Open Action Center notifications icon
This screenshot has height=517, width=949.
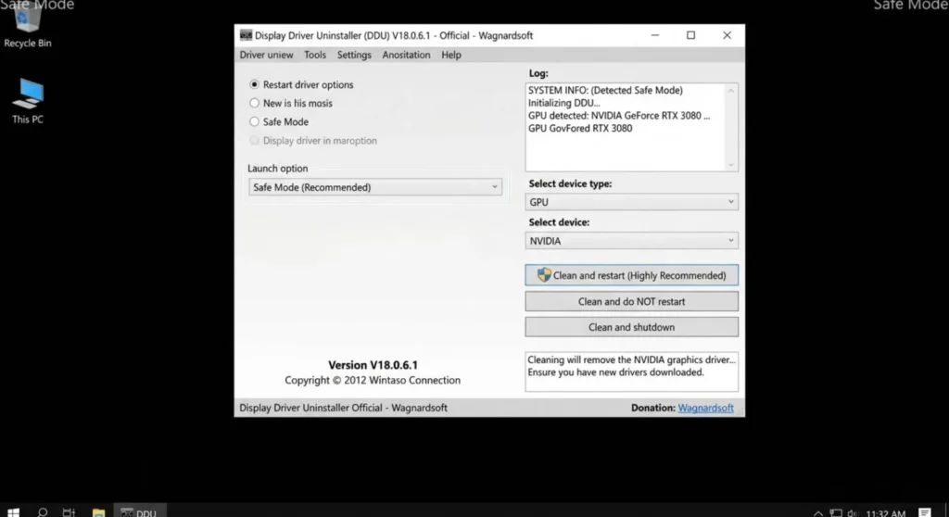pos(925,513)
